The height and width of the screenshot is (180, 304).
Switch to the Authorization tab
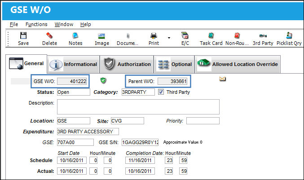point(127,64)
